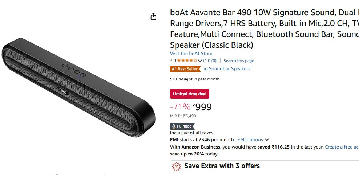Click the Save Extra with 3 offers heading
The height and width of the screenshot is (175, 359).
[x=222, y=166]
